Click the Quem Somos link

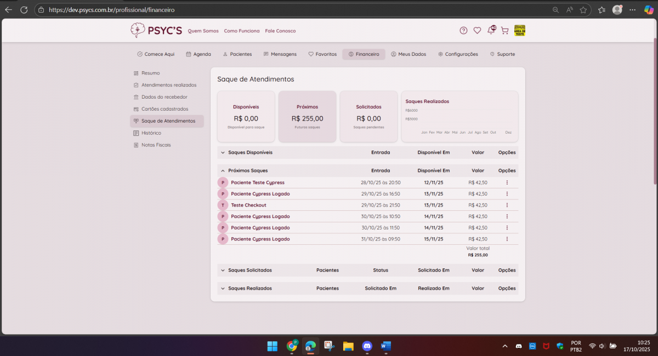[203, 31]
